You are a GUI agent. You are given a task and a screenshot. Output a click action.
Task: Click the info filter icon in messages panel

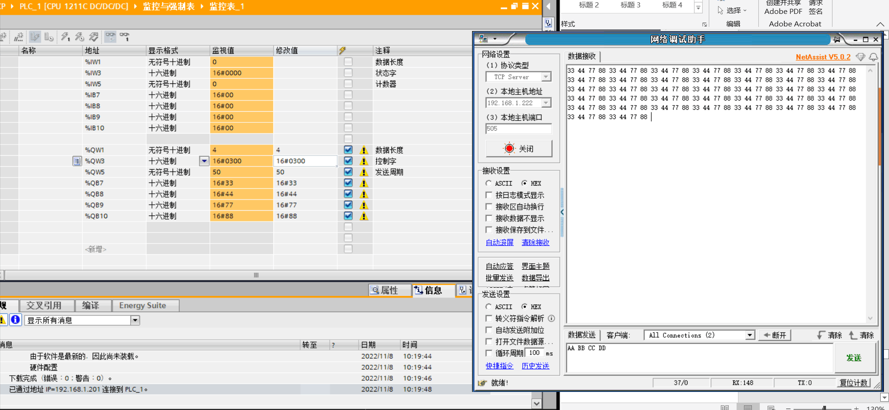pyautogui.click(x=15, y=320)
